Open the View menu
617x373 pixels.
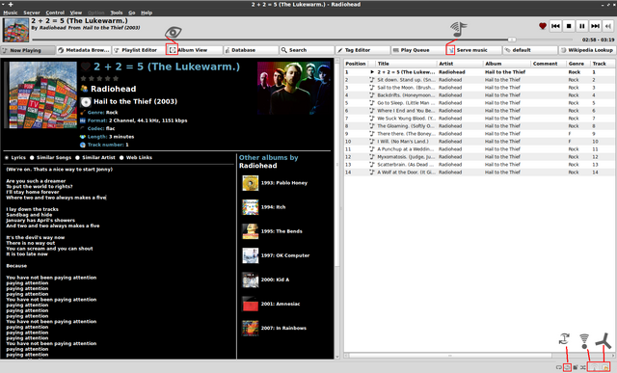pyautogui.click(x=76, y=13)
